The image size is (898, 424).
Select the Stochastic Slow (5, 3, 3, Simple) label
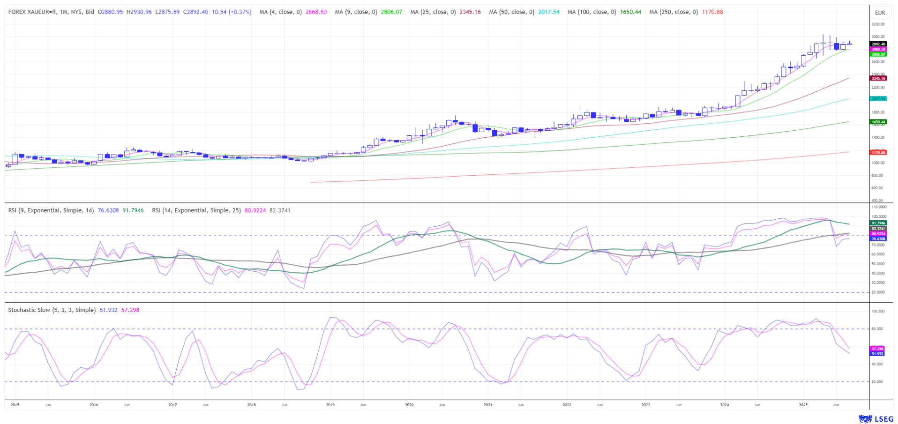coord(52,310)
